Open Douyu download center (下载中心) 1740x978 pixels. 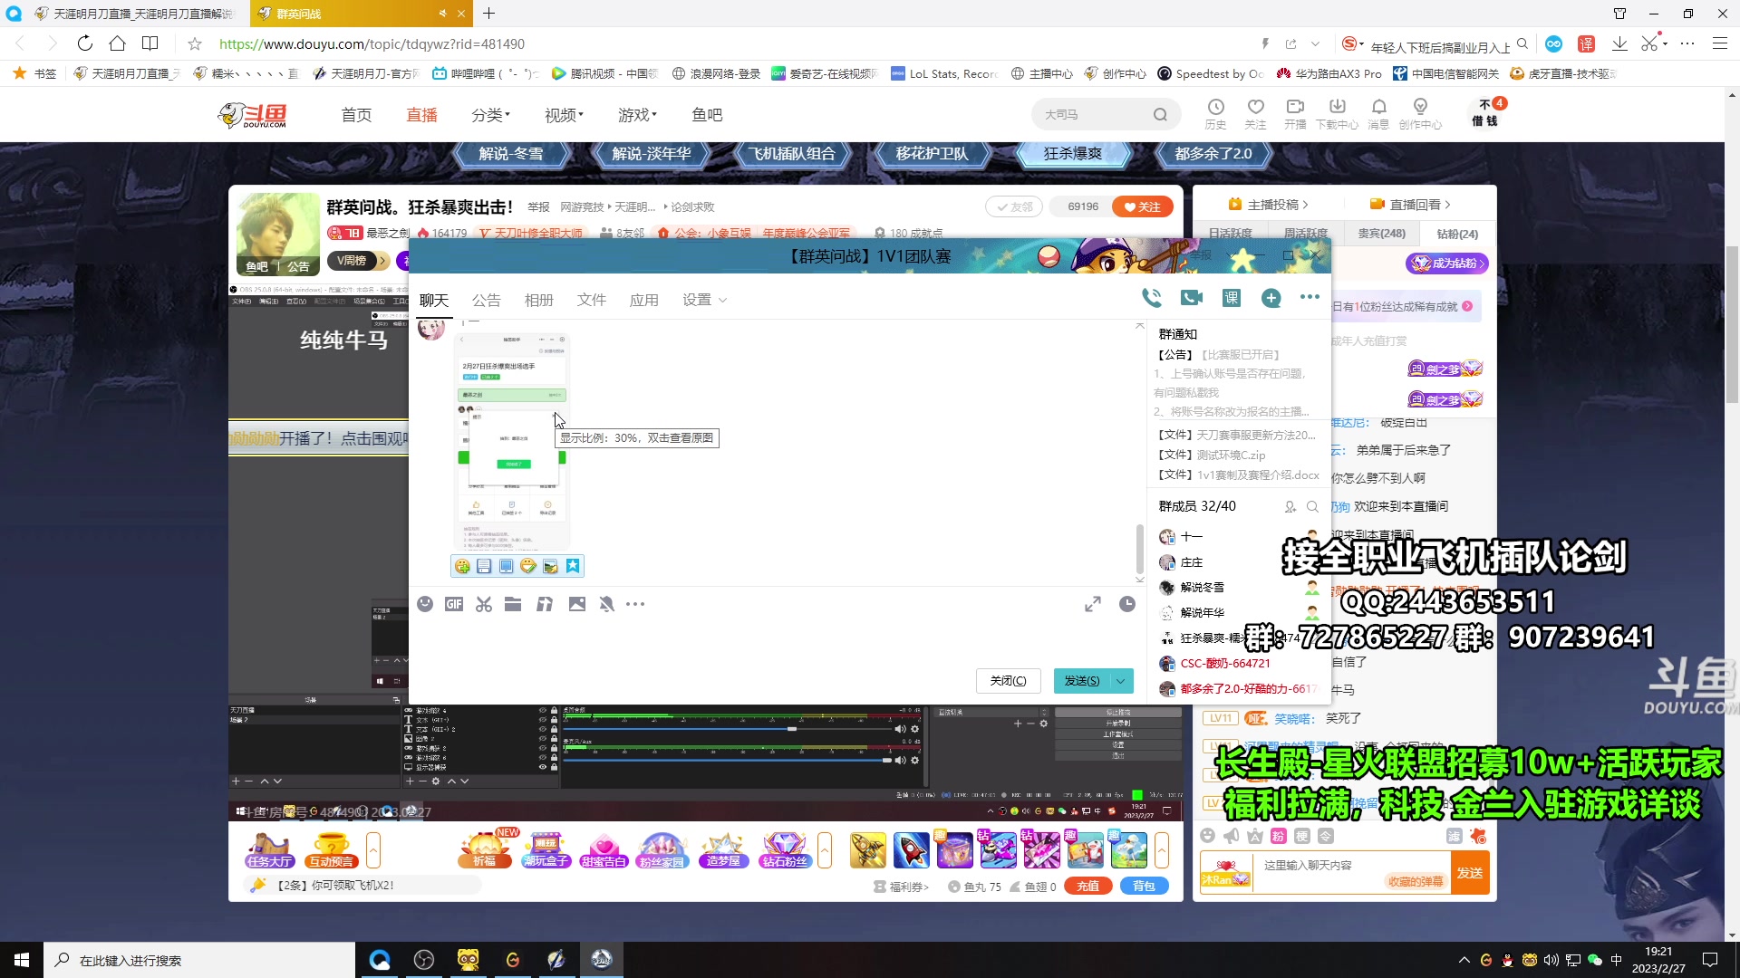tap(1337, 113)
